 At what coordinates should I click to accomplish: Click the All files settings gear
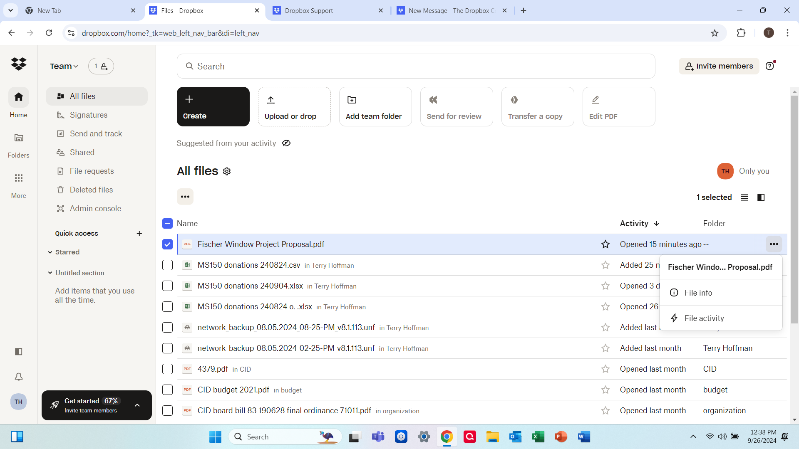pyautogui.click(x=227, y=171)
